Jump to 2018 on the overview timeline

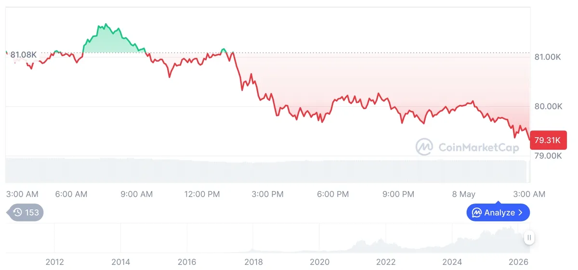pos(253,262)
